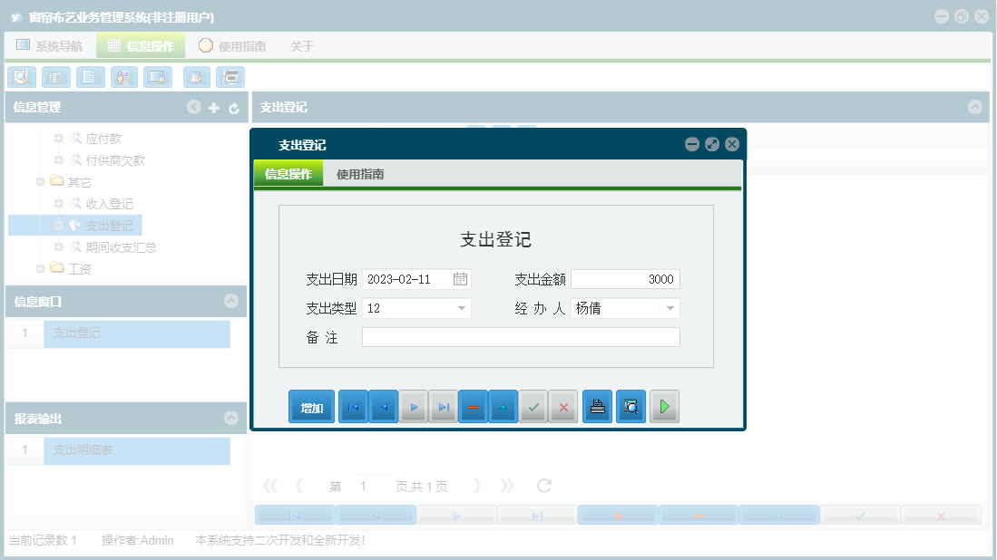Click the 增加 button

311,406
